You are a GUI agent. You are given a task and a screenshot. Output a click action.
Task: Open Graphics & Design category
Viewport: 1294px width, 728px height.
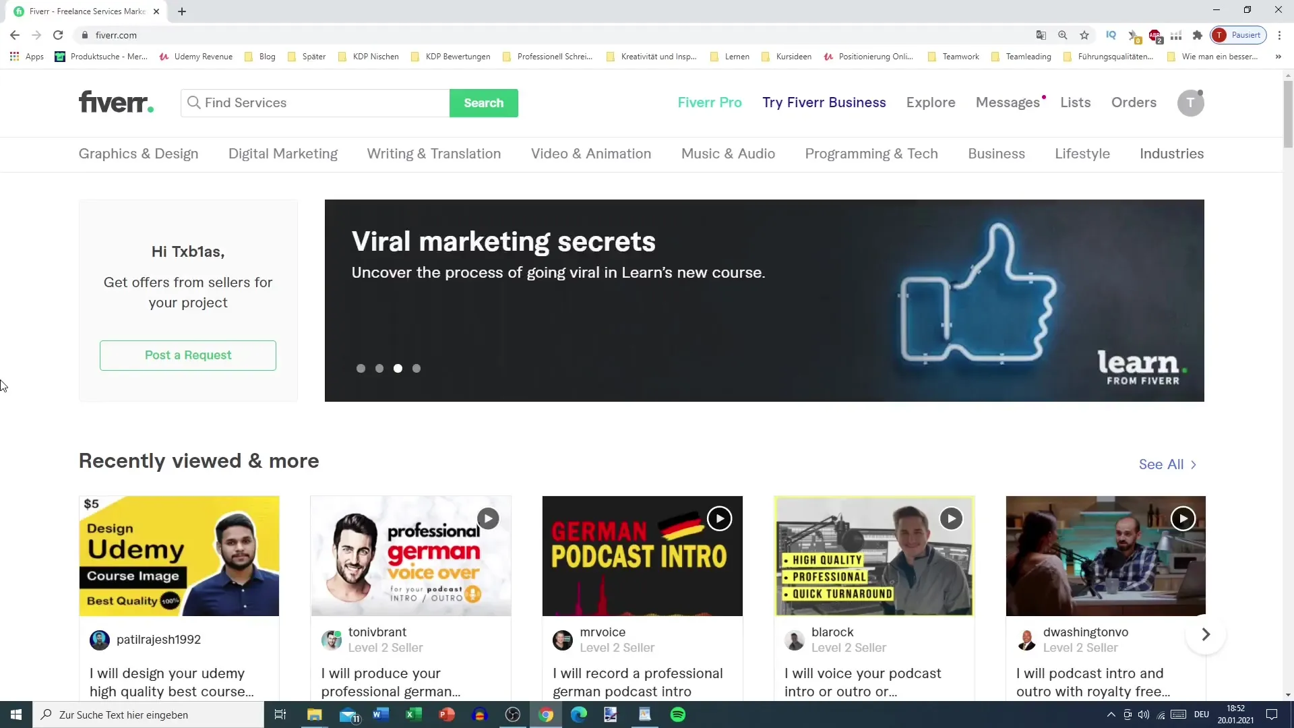(138, 154)
